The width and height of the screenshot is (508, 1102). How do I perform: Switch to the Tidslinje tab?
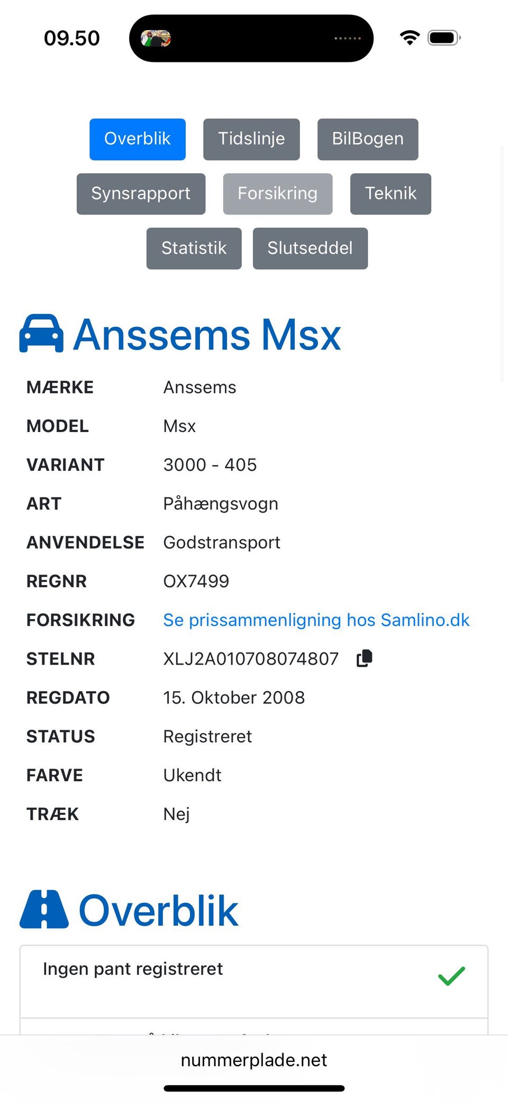click(x=251, y=139)
